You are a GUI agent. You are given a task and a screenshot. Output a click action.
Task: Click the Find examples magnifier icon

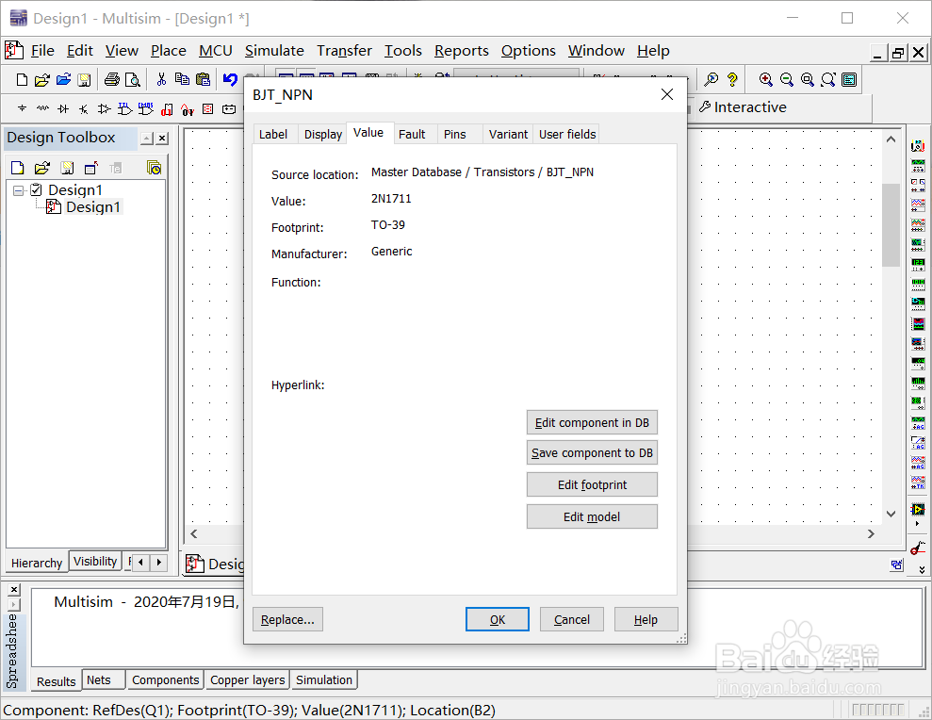tap(711, 80)
